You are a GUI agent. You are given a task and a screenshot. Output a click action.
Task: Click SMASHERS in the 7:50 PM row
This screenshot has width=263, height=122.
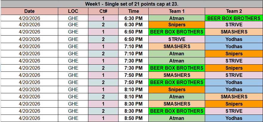[x=177, y=75]
